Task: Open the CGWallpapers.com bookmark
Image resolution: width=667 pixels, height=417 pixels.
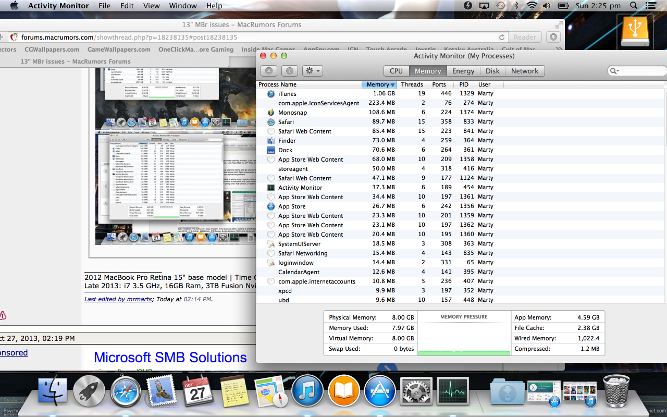Action: pos(52,50)
